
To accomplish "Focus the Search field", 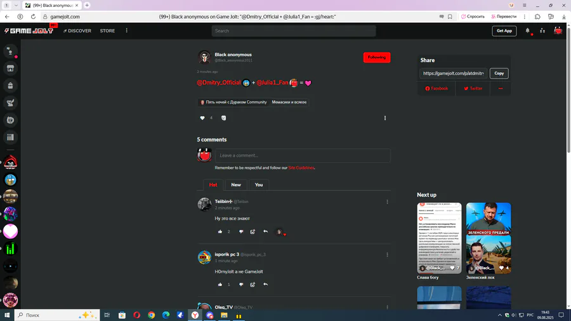I will [294, 31].
